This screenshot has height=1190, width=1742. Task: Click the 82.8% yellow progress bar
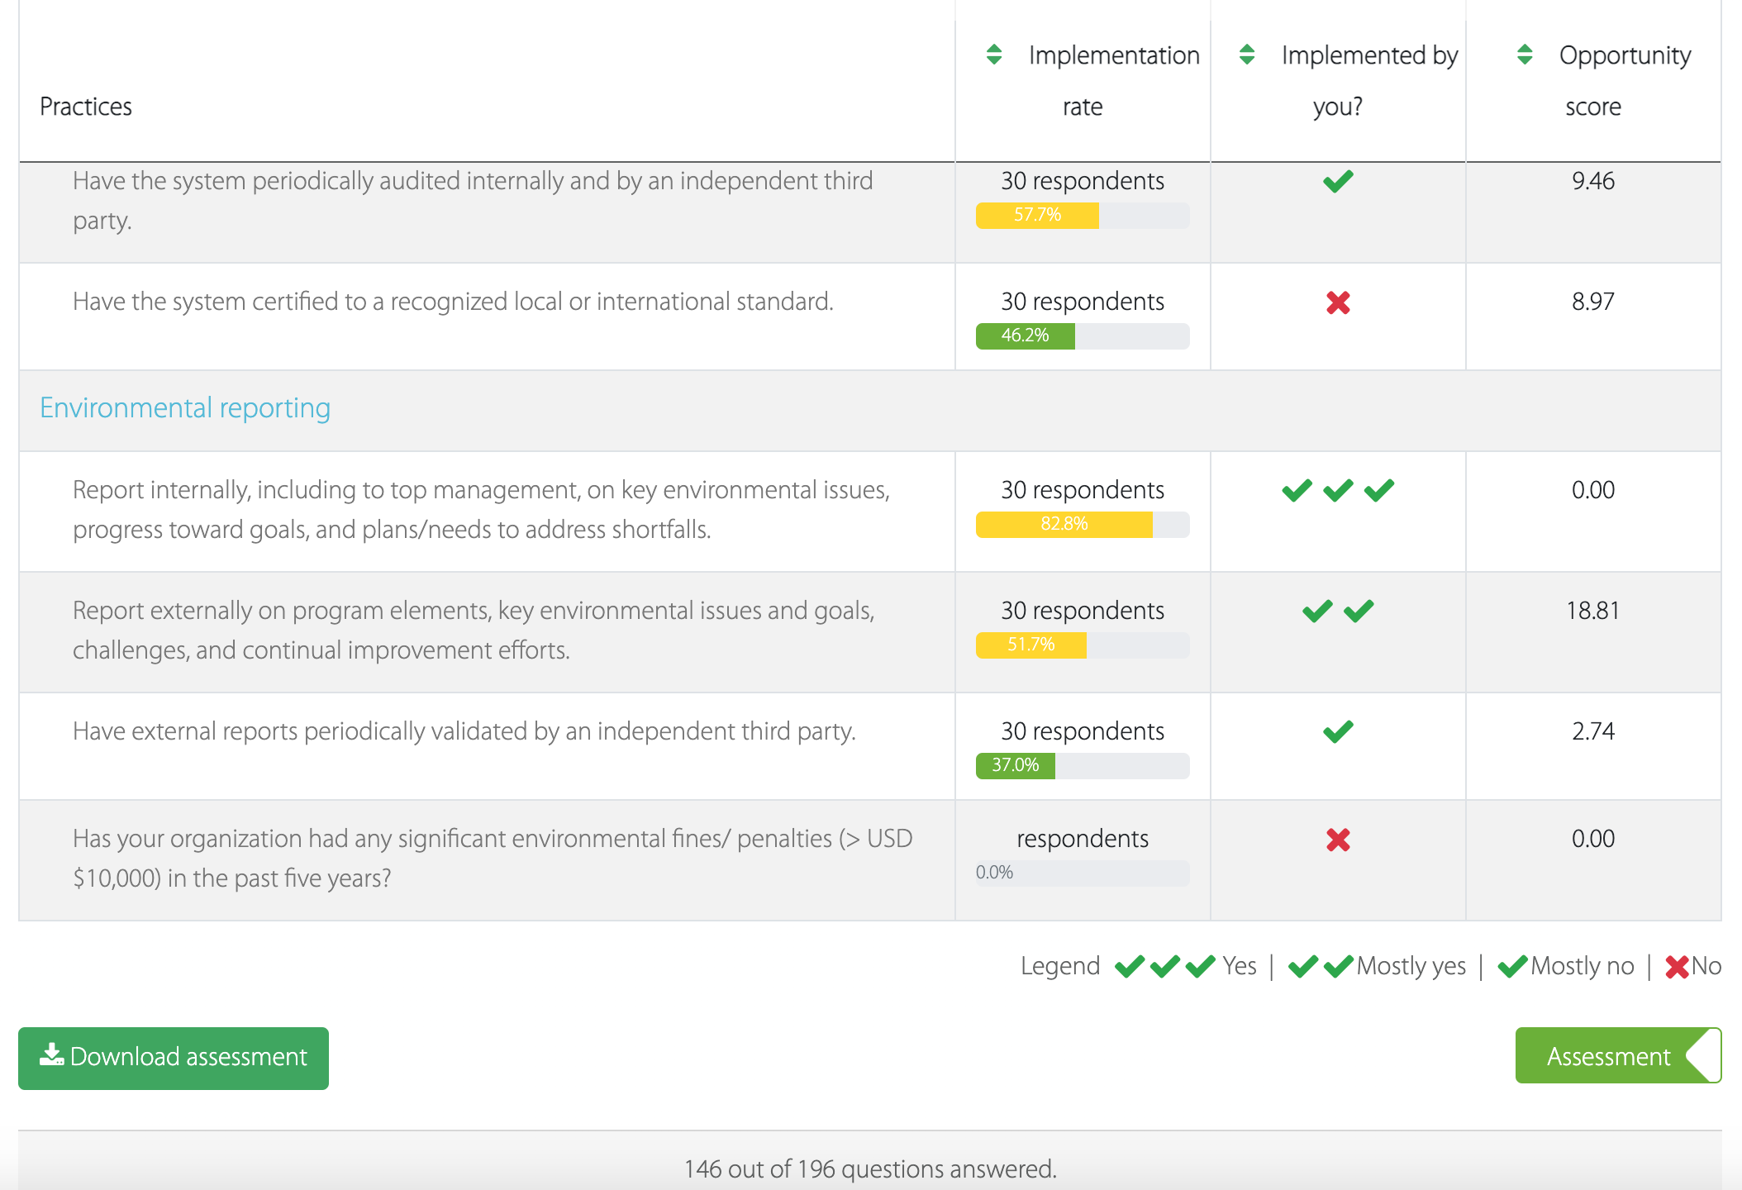[x=1064, y=524]
